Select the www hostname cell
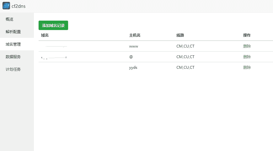 [134, 46]
